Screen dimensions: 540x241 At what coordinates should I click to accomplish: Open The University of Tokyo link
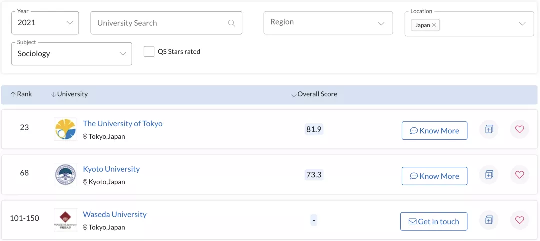pyautogui.click(x=123, y=123)
